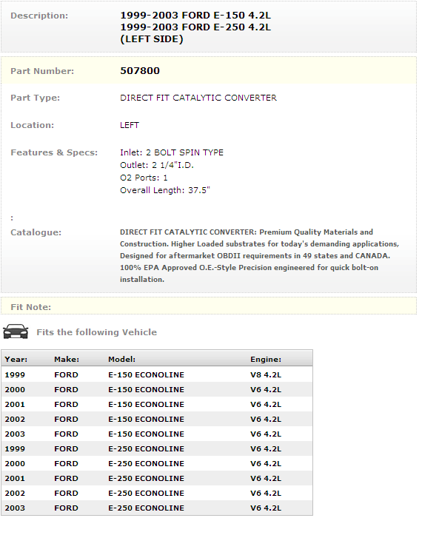Click FORD in the 1999 E-150 row
Image resolution: width=422 pixels, height=535 pixels.
coord(66,374)
